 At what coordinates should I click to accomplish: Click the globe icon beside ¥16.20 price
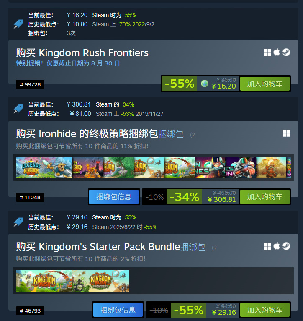pos(204,84)
